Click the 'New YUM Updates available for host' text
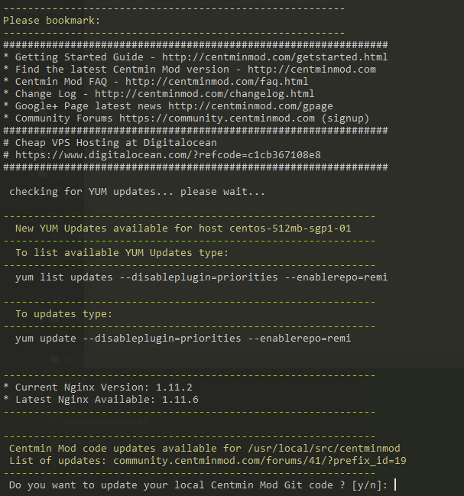The image size is (464, 496). coord(119,229)
